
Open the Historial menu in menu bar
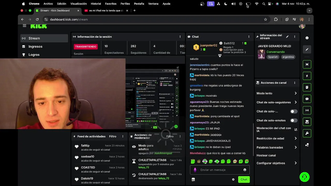96,4
